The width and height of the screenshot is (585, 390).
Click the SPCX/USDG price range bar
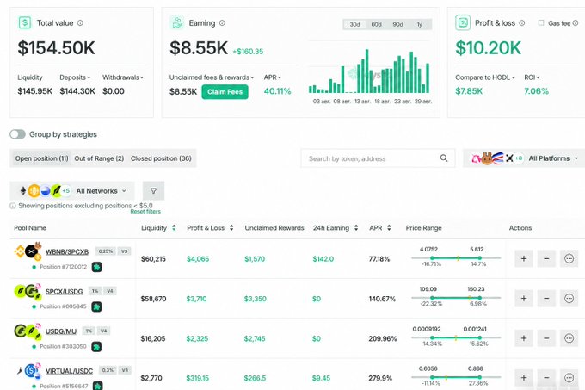tap(456, 298)
